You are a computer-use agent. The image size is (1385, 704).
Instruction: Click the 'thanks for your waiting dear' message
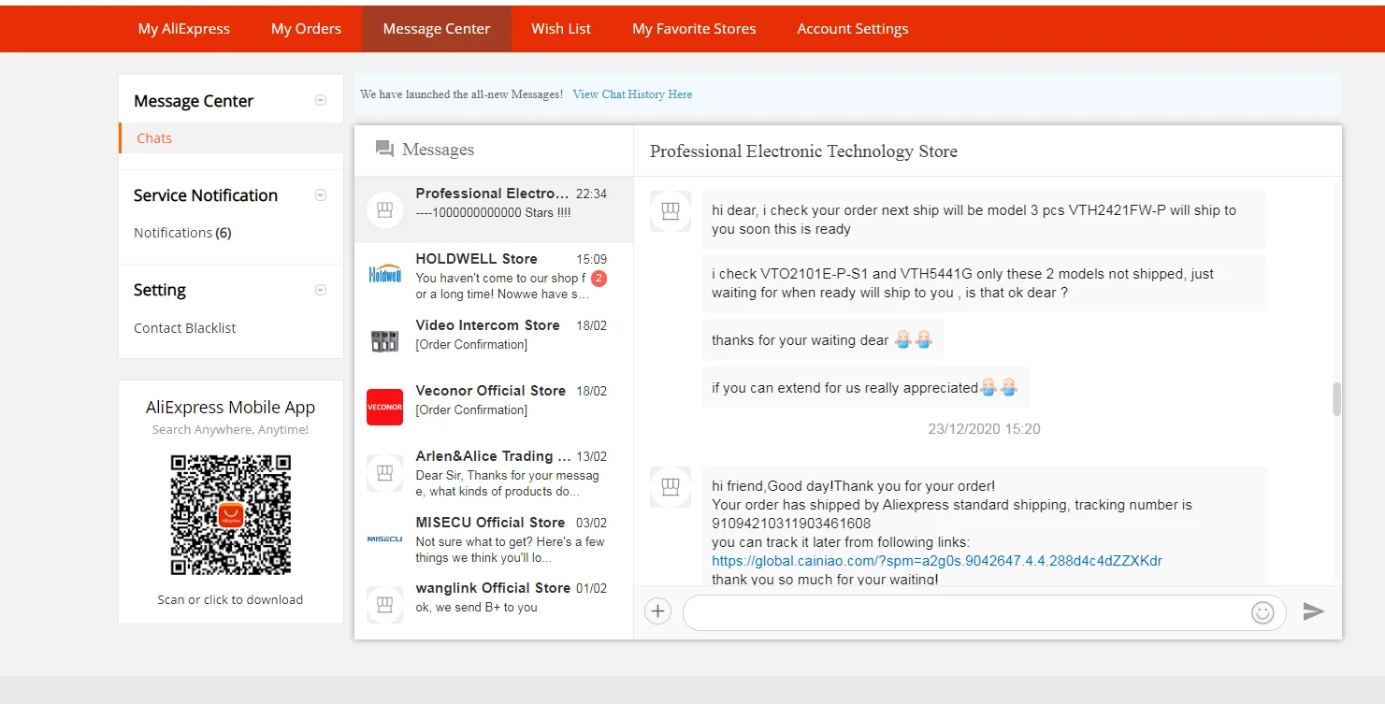(823, 340)
